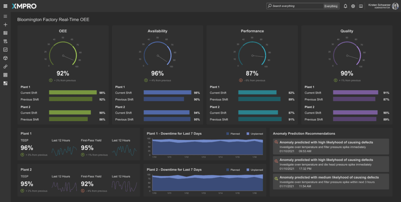Screen dimensions: 401x202
Task: Toggle Unplanned series in Plant 2 downtime legend
Action: [255, 170]
